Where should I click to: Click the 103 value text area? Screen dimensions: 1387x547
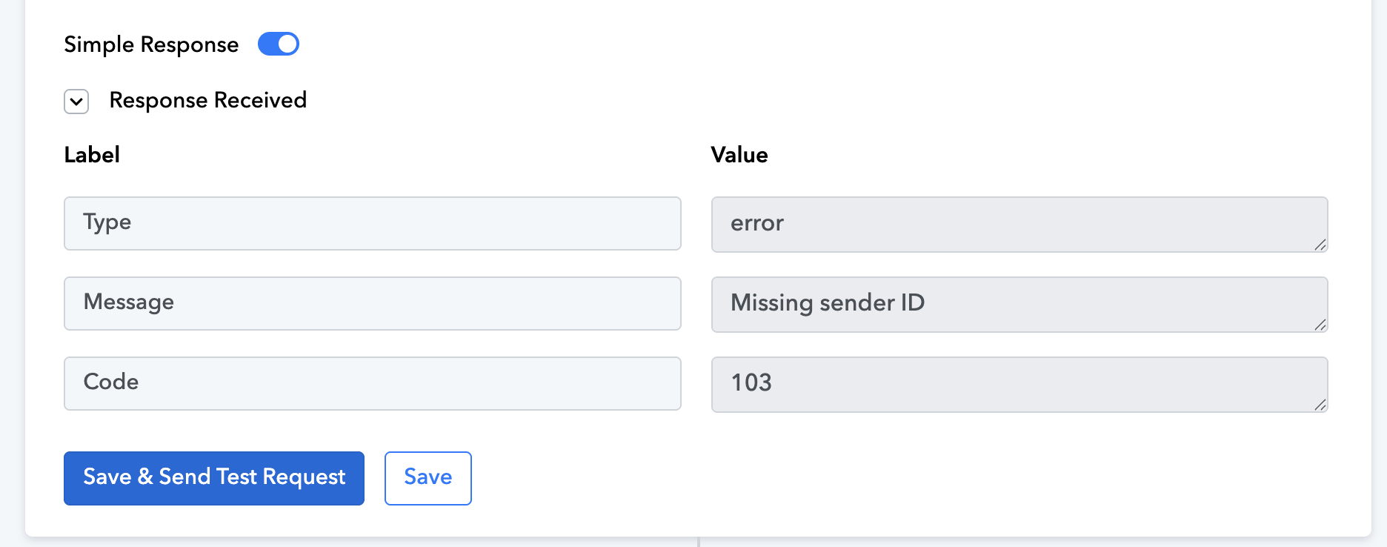tap(1019, 384)
